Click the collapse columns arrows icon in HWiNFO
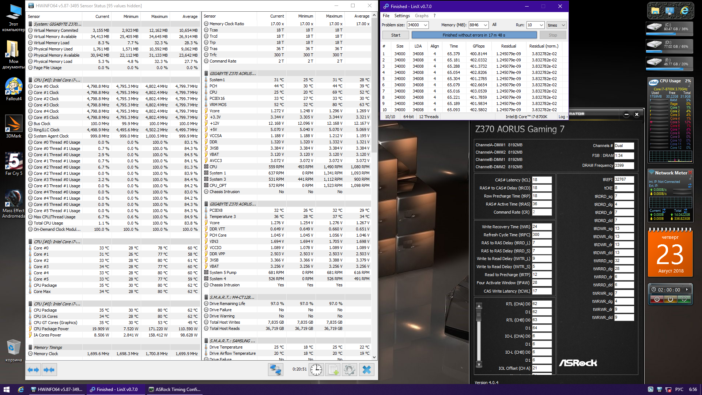The width and height of the screenshot is (702, 395). point(49,370)
